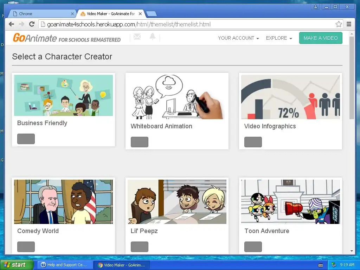
Task: Open the Chrome hamburger menu
Action: [x=349, y=24]
